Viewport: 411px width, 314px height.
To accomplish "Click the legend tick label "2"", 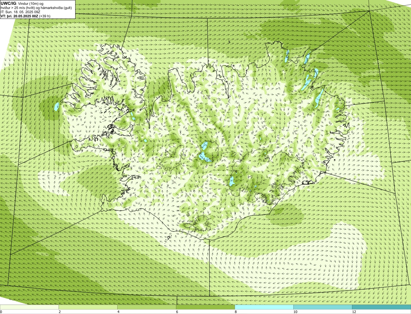I will 59,312.
